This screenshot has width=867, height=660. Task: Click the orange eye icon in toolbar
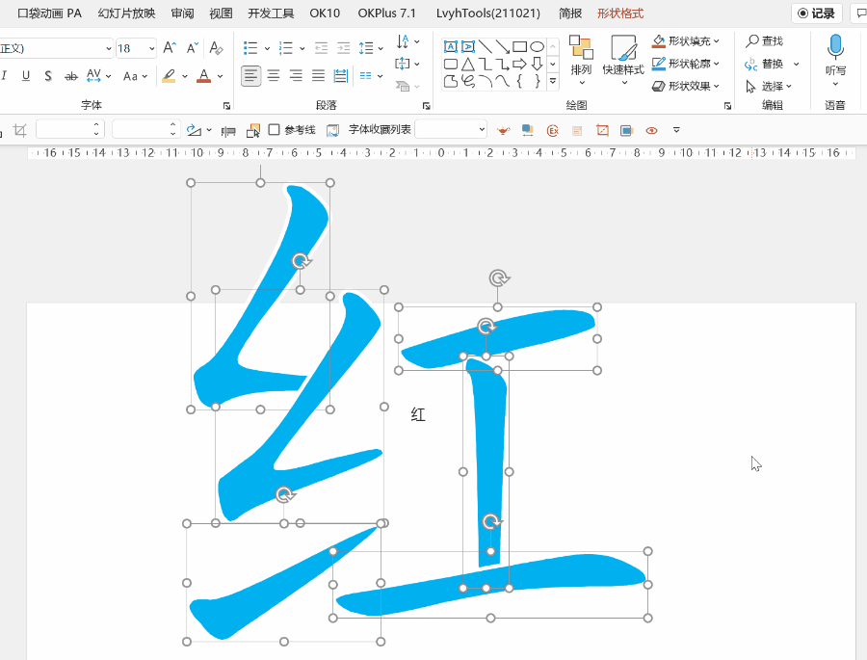[651, 131]
